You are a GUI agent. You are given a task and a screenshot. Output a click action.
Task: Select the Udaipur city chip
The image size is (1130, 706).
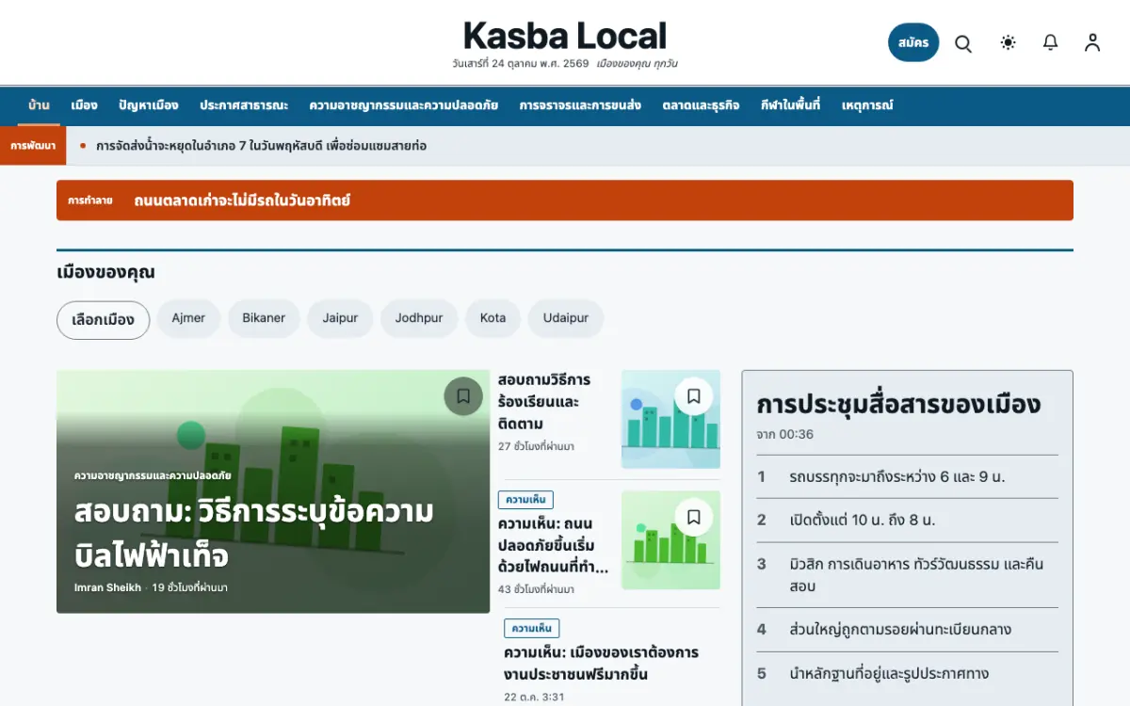566,319
